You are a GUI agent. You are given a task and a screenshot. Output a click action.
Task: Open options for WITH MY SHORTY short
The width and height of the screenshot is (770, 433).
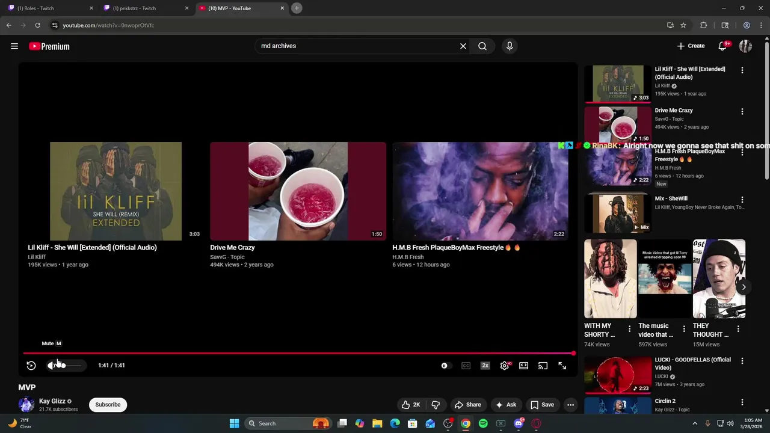point(630,329)
